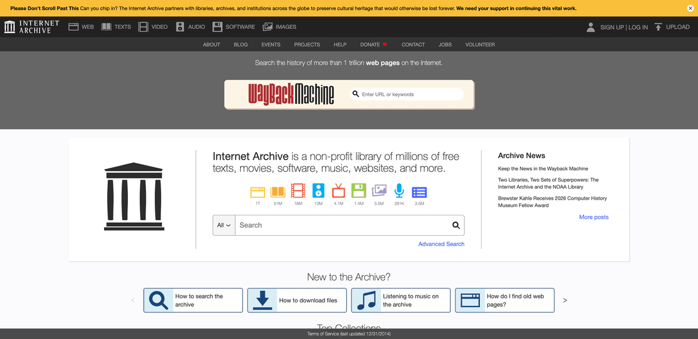This screenshot has width=698, height=339.
Task: Open the Audio speaker icon in navigation
Action: coord(180,27)
